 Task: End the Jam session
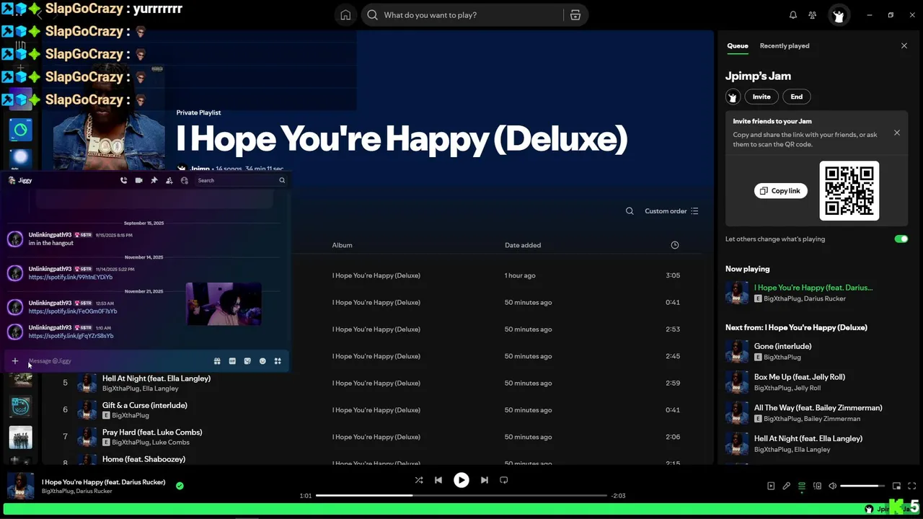[797, 97]
